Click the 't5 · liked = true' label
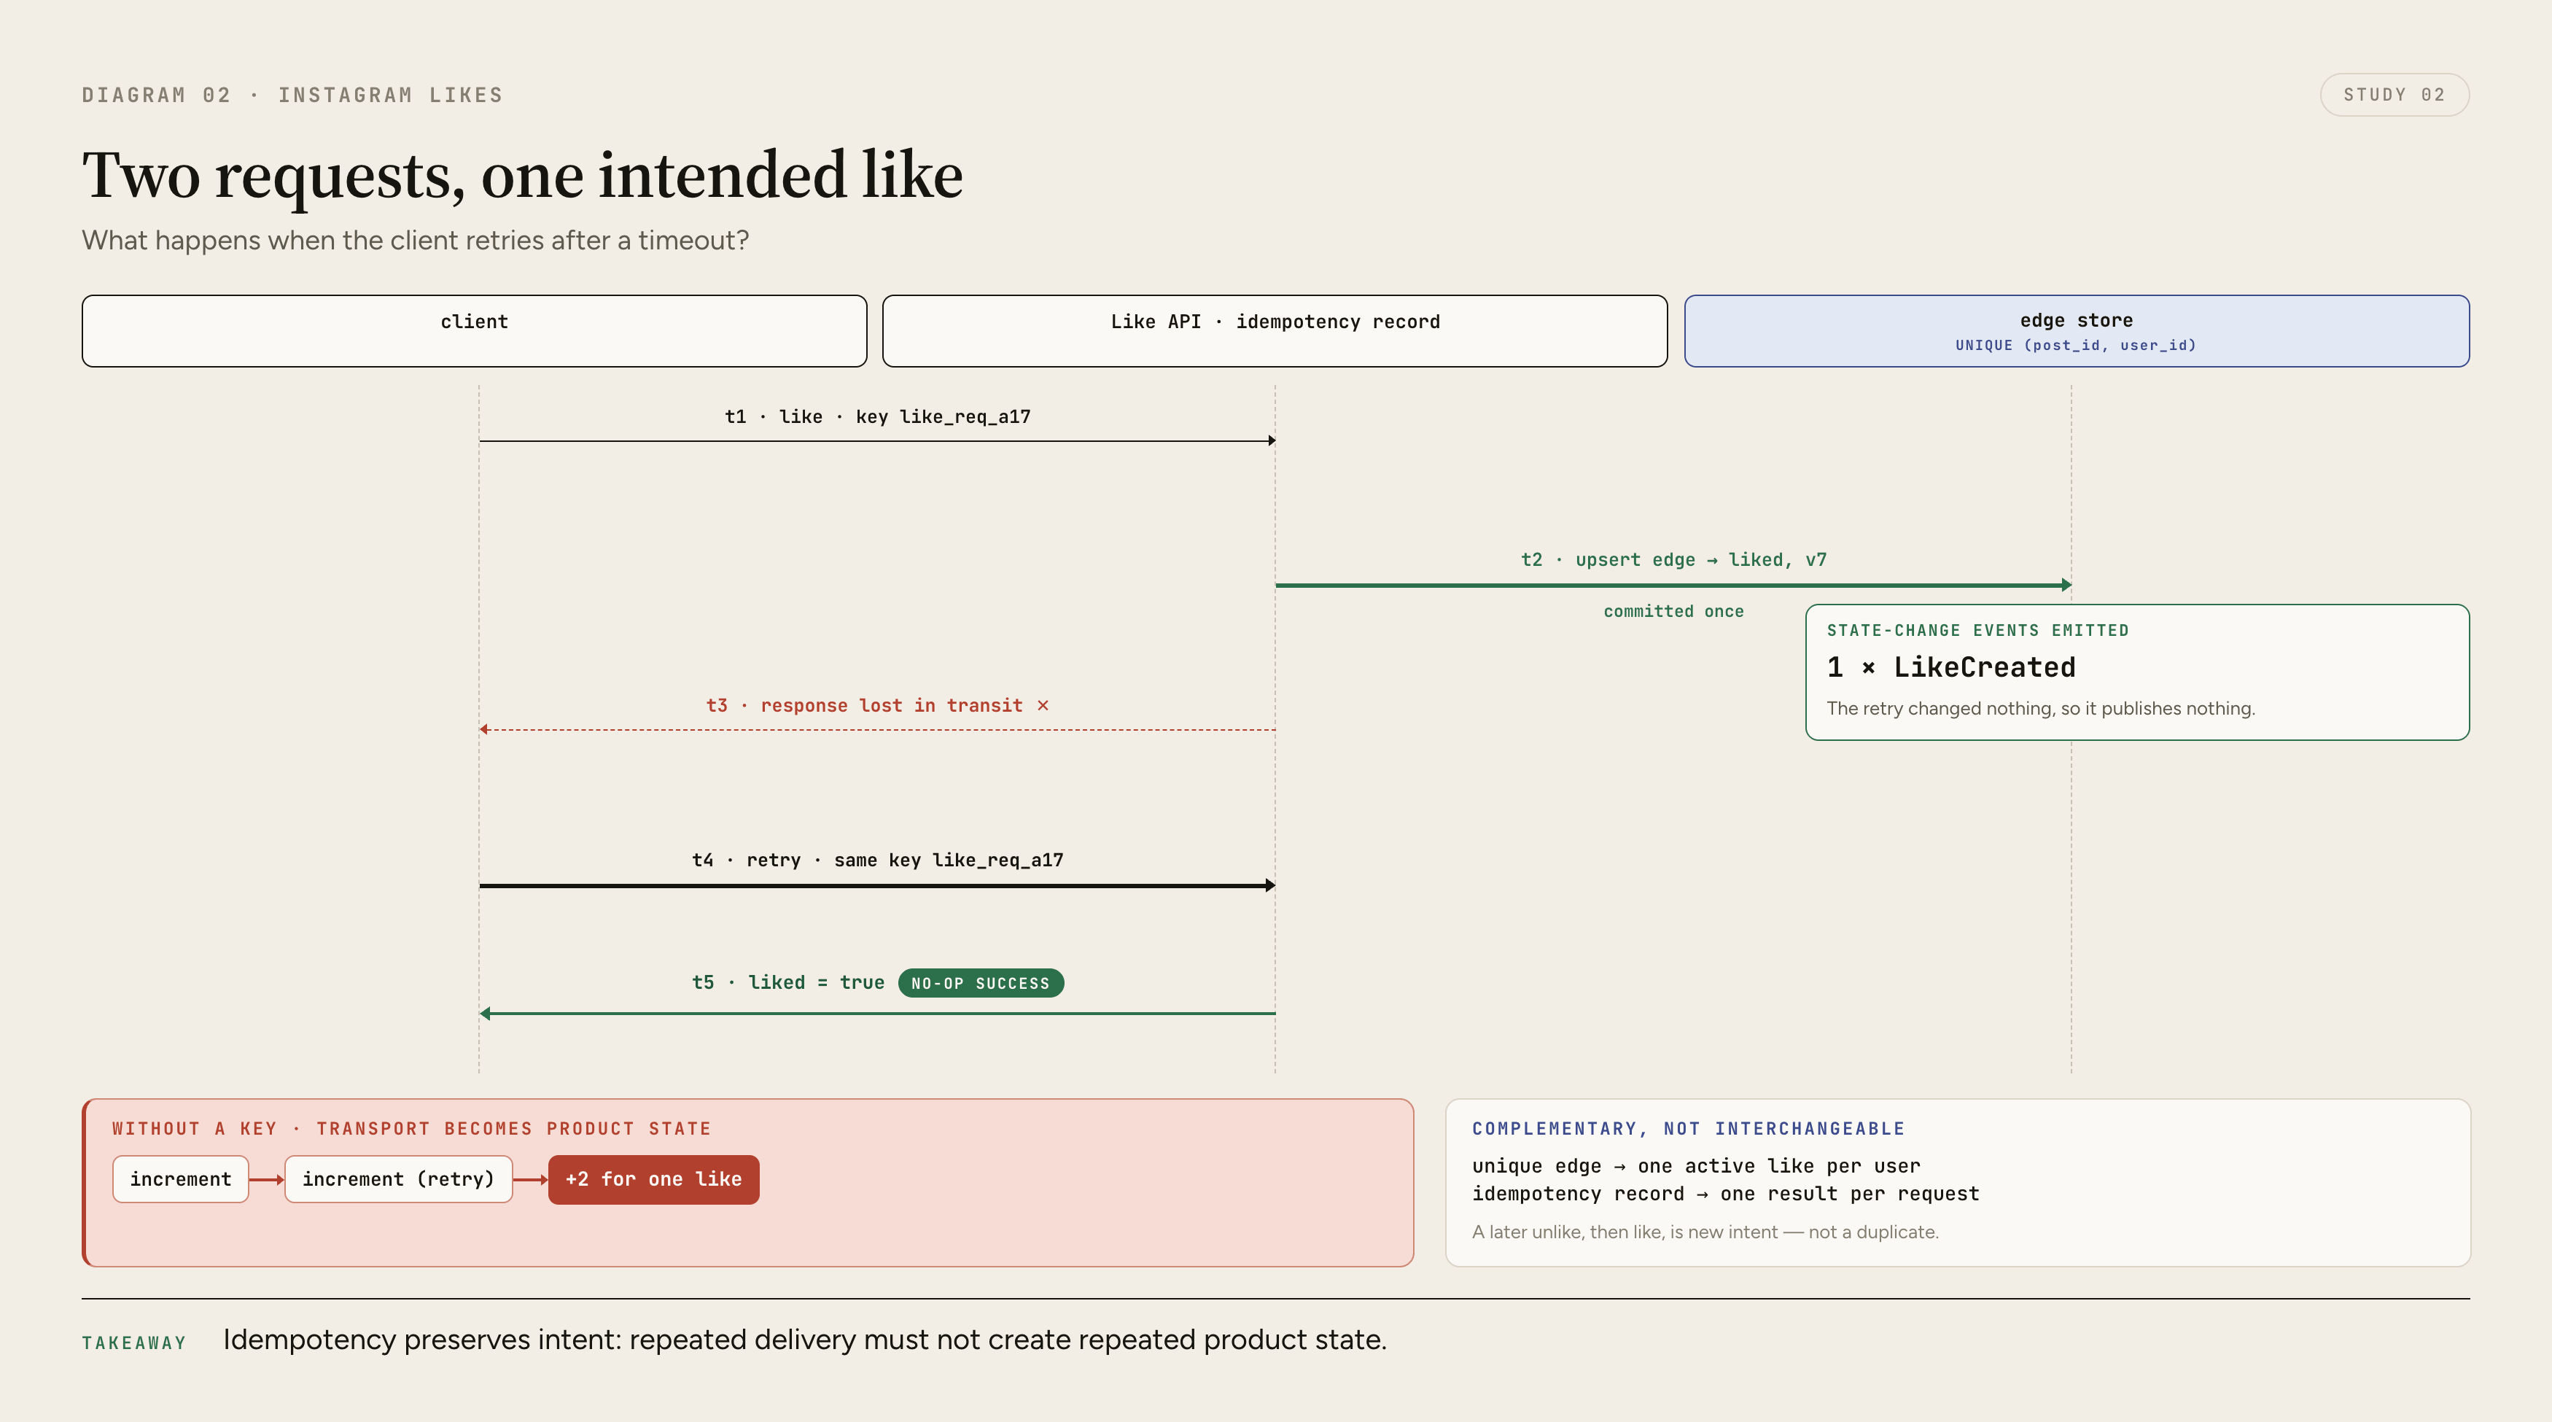 (x=789, y=983)
